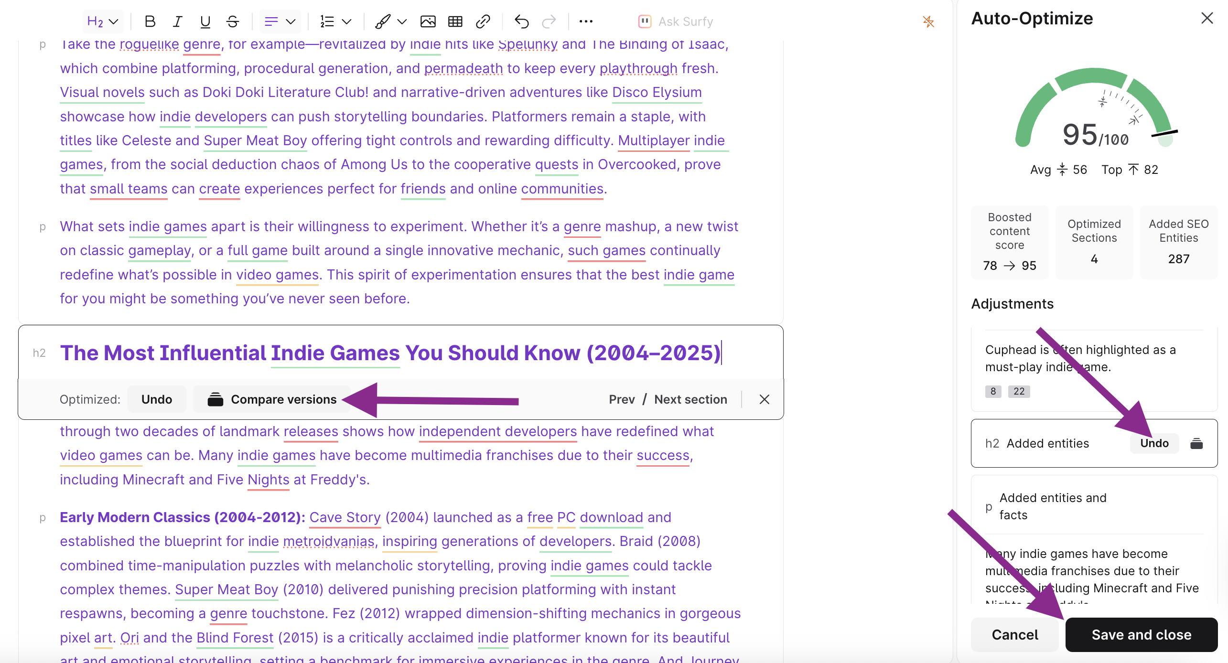Open the more options ellipsis menu
The width and height of the screenshot is (1228, 663).
pos(586,21)
